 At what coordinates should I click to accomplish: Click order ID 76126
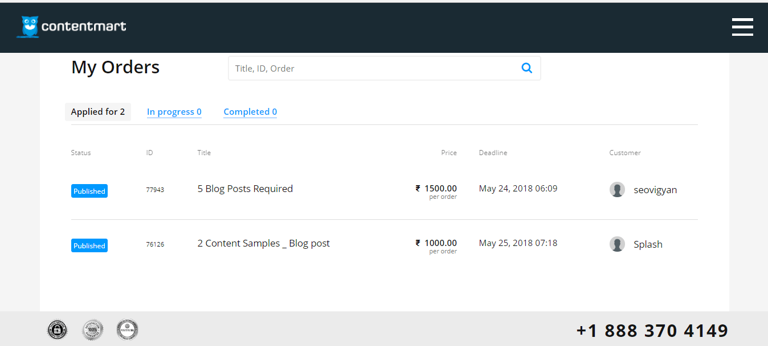[155, 244]
